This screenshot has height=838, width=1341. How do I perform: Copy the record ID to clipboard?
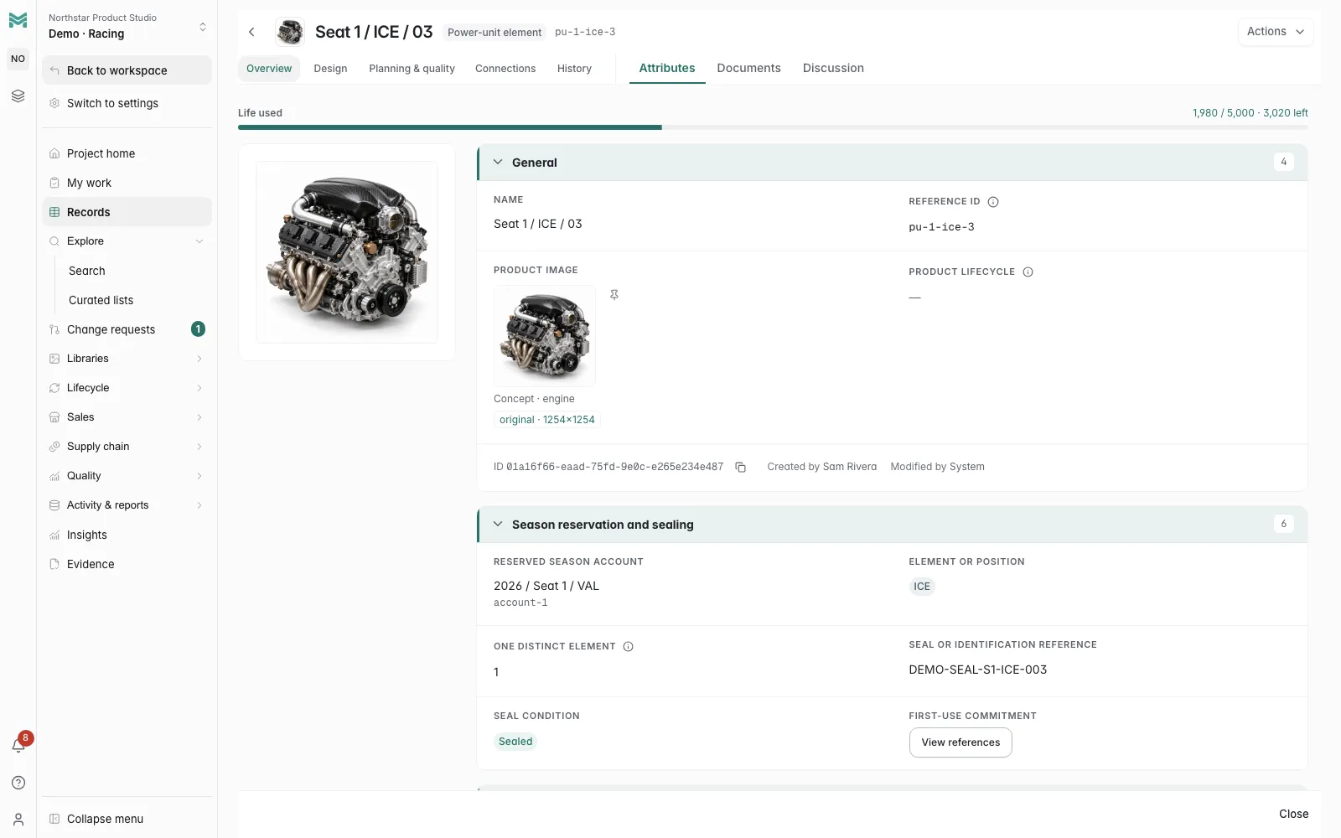[x=741, y=468]
